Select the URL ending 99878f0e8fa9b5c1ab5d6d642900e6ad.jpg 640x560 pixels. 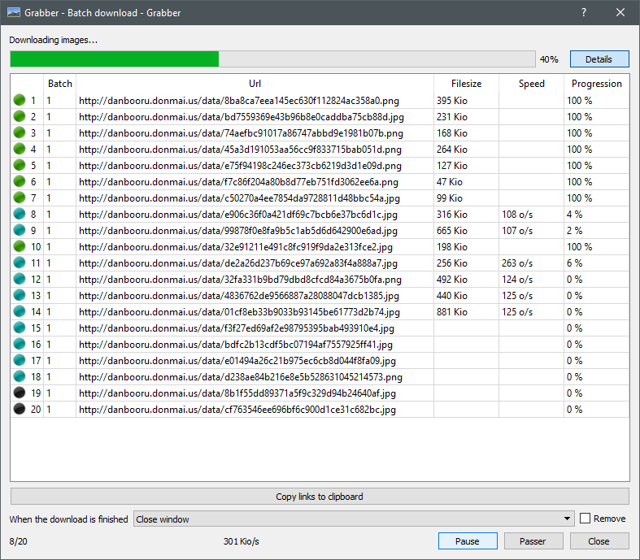pos(238,231)
